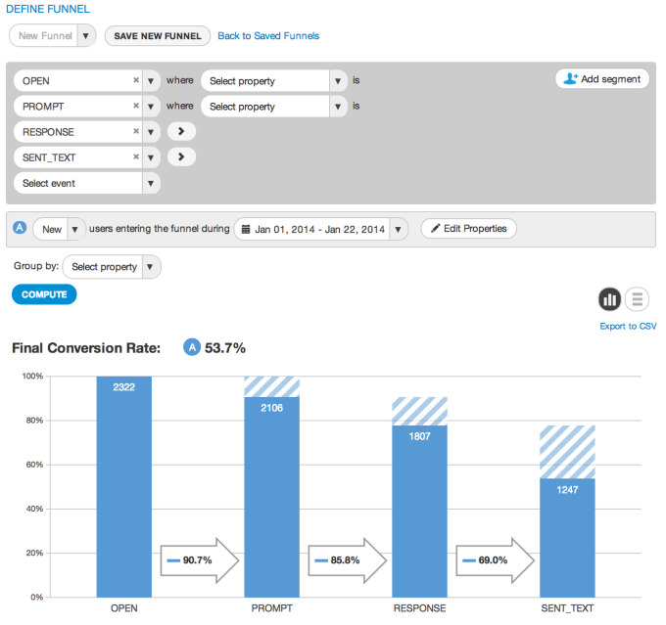The height and width of the screenshot is (625, 666).
Task: Delete the SENT_TEXT event step
Action: tap(135, 157)
